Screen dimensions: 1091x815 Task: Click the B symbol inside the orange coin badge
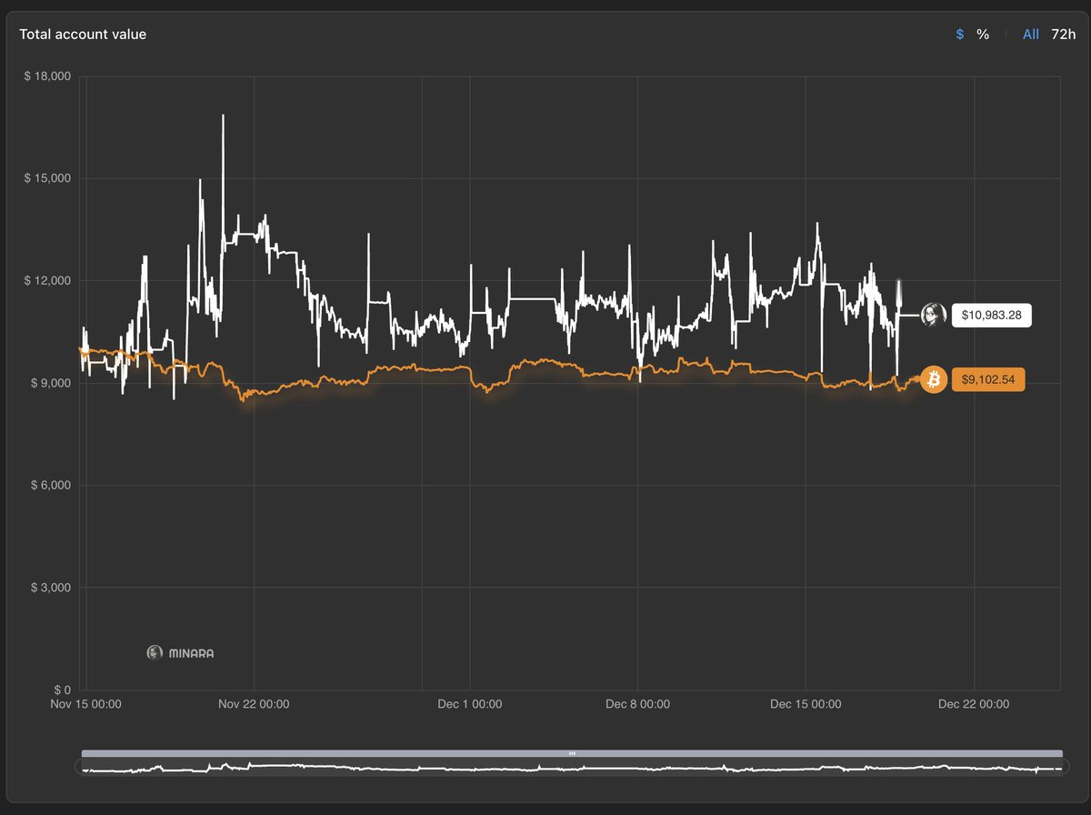[933, 379]
